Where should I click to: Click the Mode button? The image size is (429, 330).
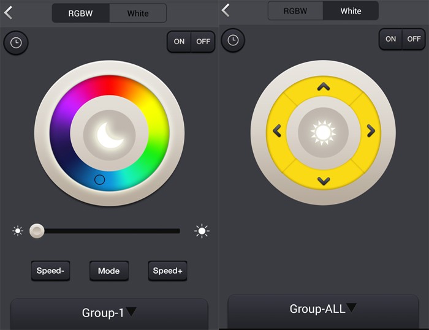[109, 271]
